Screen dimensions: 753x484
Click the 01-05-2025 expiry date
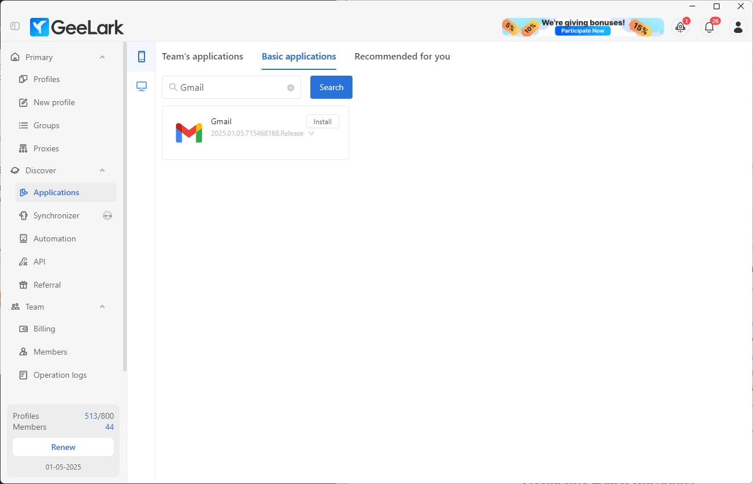pyautogui.click(x=64, y=467)
